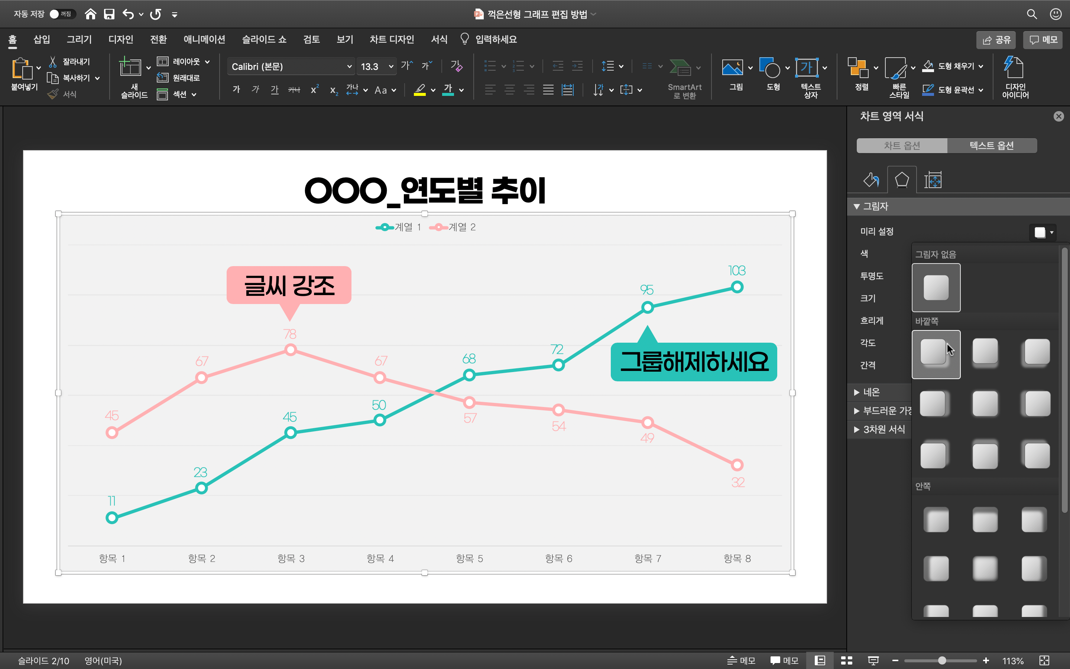The height and width of the screenshot is (669, 1070).
Task: Click the Redo/repeat arrow icon
Action: (x=155, y=14)
